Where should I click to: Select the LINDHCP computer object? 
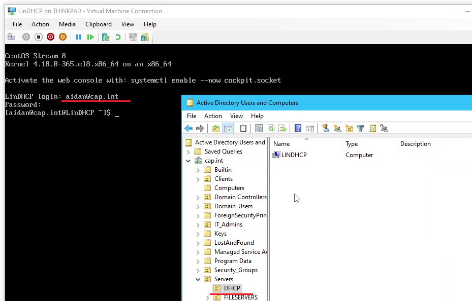pyautogui.click(x=290, y=155)
